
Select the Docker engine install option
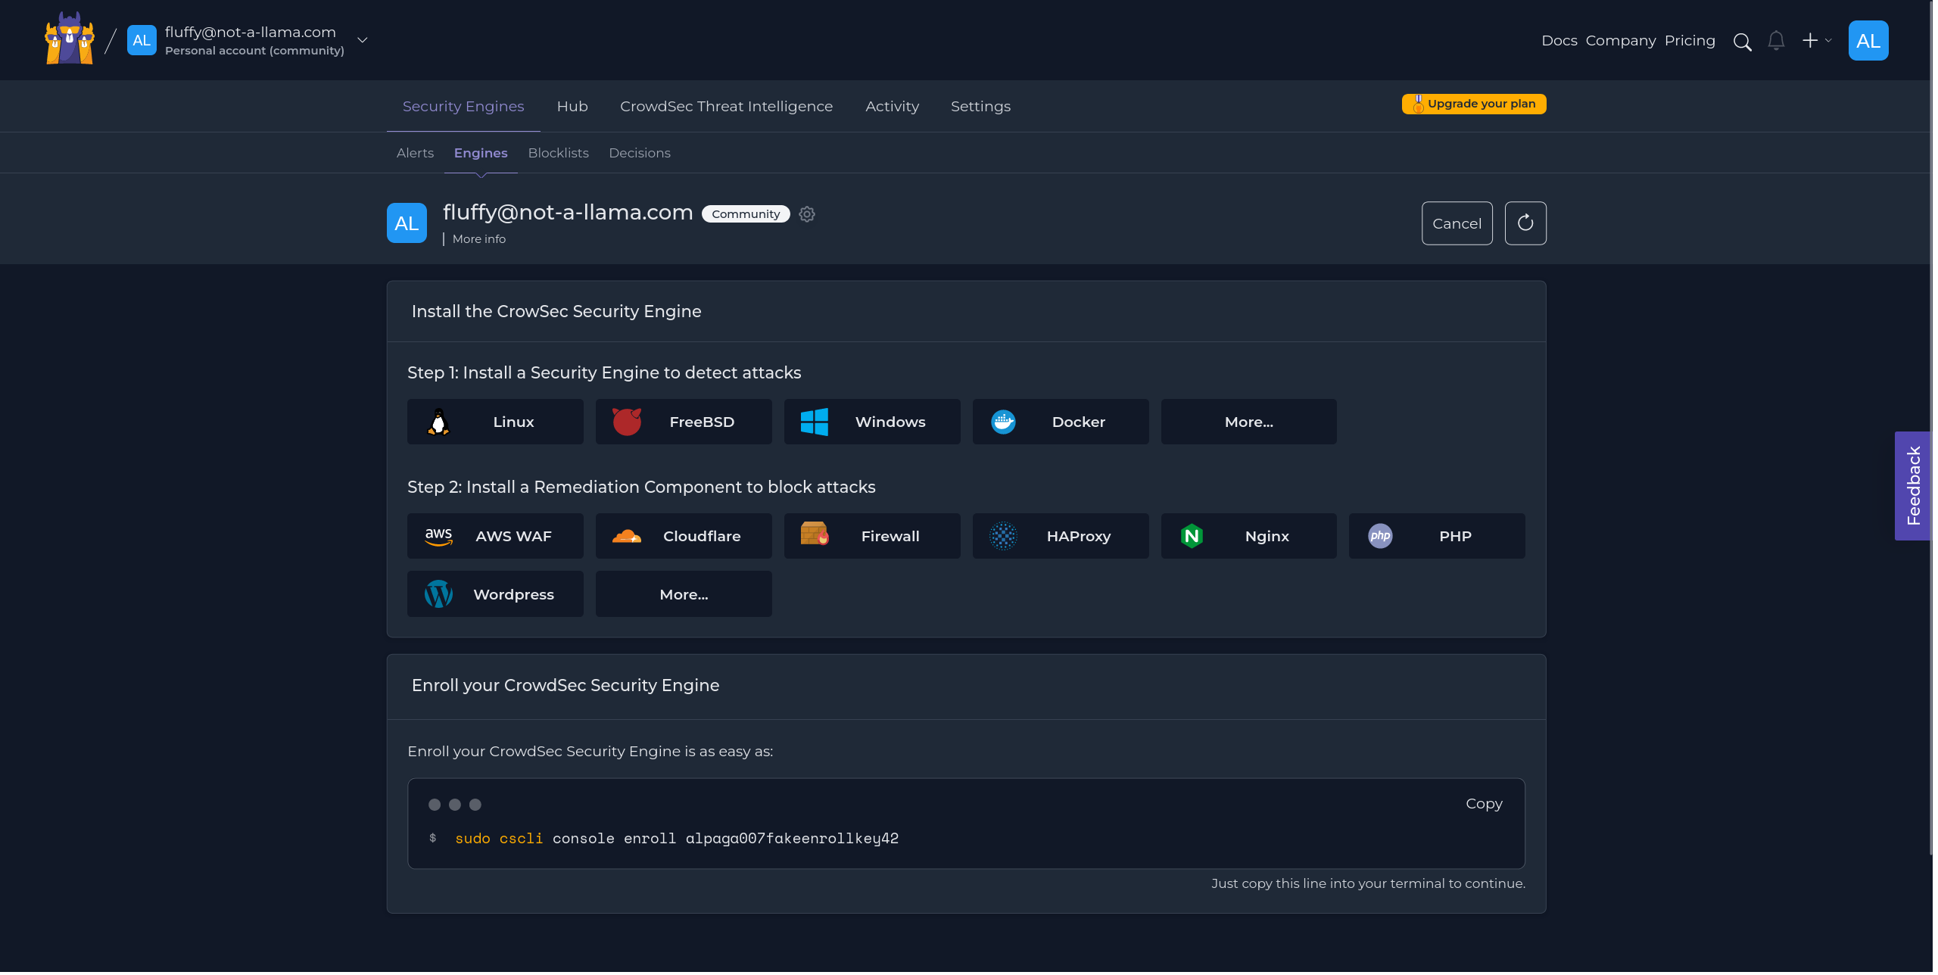tap(1060, 422)
